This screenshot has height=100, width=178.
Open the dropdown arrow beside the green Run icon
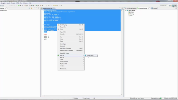[x=20, y=6]
